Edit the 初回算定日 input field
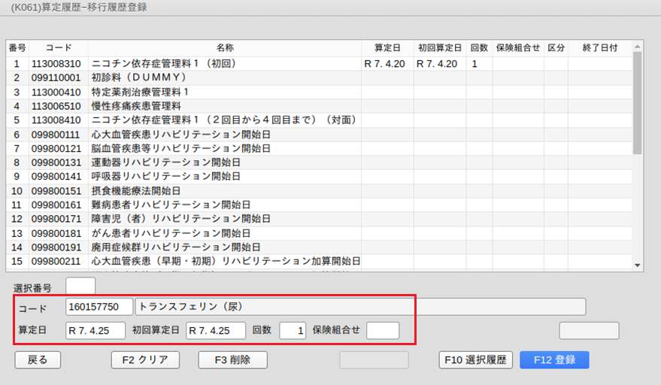This screenshot has height=385, width=661. click(216, 331)
